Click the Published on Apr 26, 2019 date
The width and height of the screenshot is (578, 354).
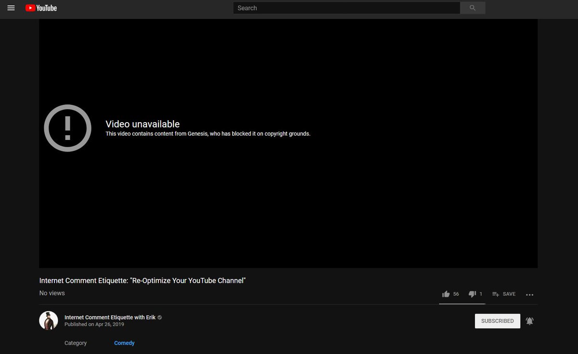coord(94,325)
